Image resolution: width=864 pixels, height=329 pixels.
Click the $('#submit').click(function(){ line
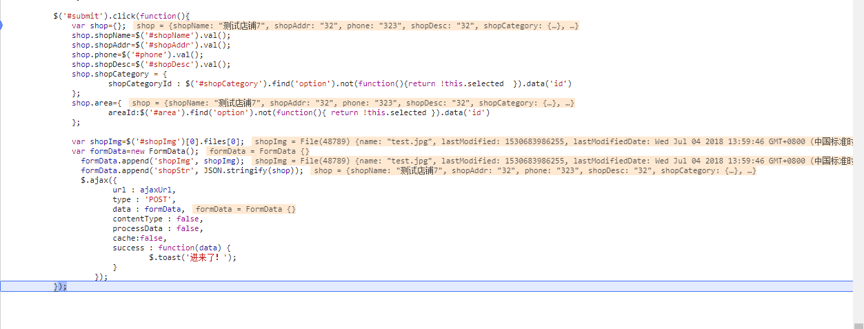pyautogui.click(x=121, y=15)
